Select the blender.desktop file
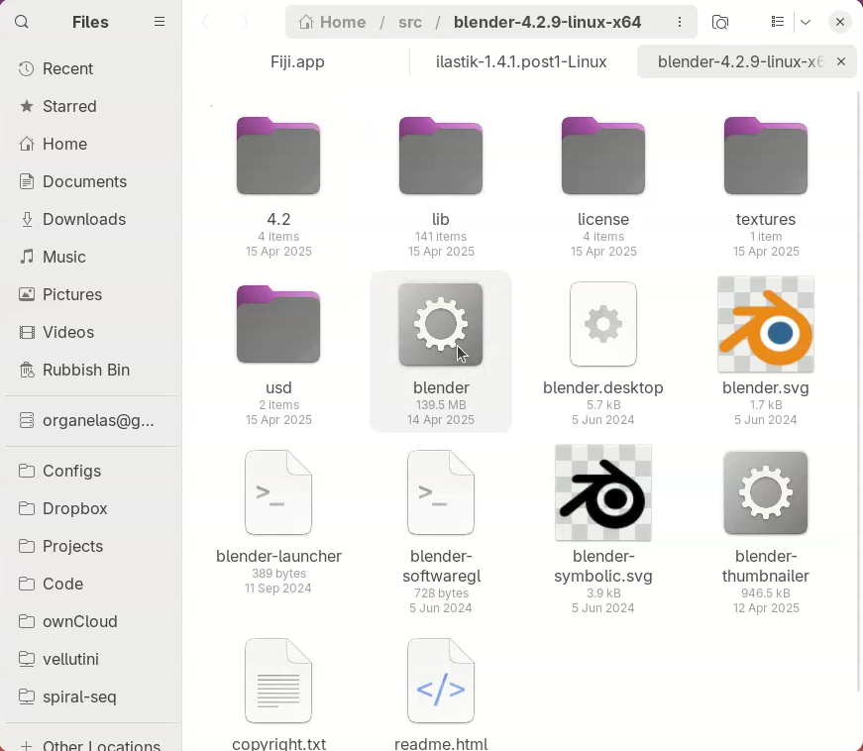Image resolution: width=863 pixels, height=751 pixels. [602, 325]
